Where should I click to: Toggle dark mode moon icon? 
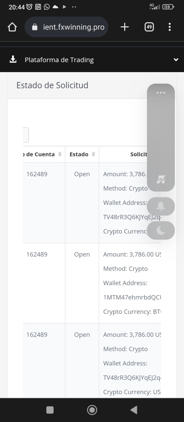[161, 230]
